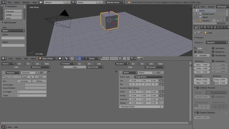Viewport: 229px width, 129px height.
Task: Toggle the Controllers Link checkbox
Action: (96, 64)
